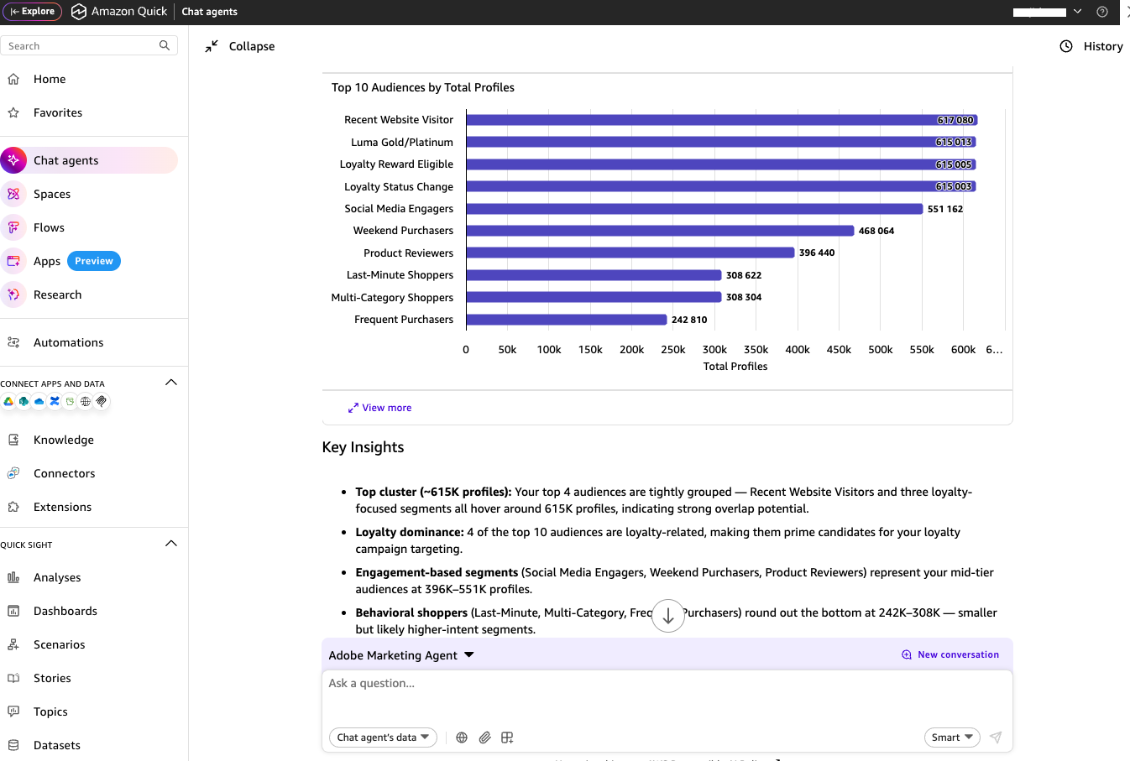Click the add-grid icon beside the paperclip
The height and width of the screenshot is (761, 1130).
coord(507,738)
